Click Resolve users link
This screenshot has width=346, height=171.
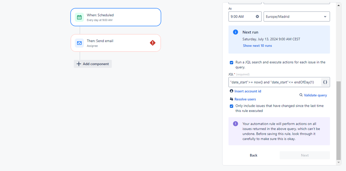pos(245,99)
